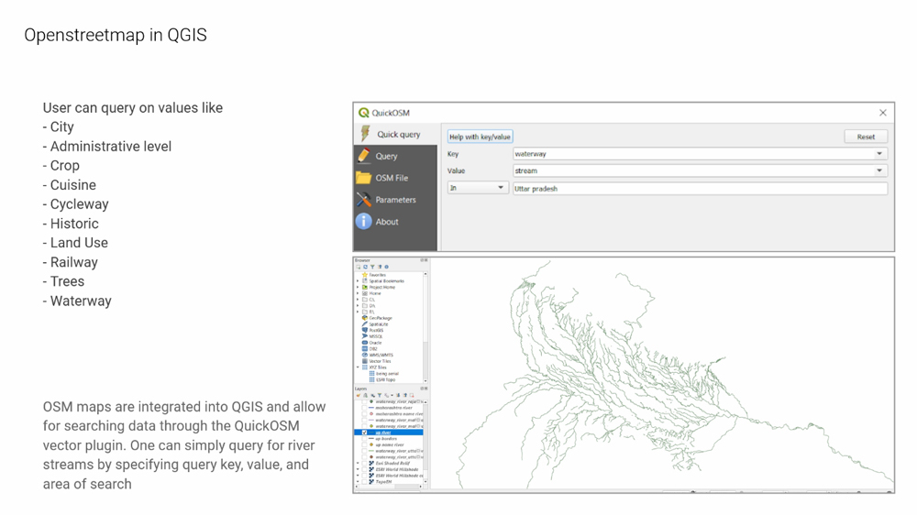Expand the Spatial Bookmarks tree item
This screenshot has height=515, width=917.
point(358,281)
